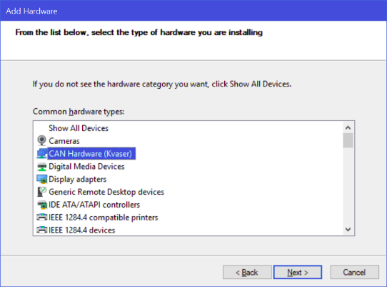Click the list scrollbar thumb
The width and height of the screenshot is (387, 287).
[x=348, y=140]
